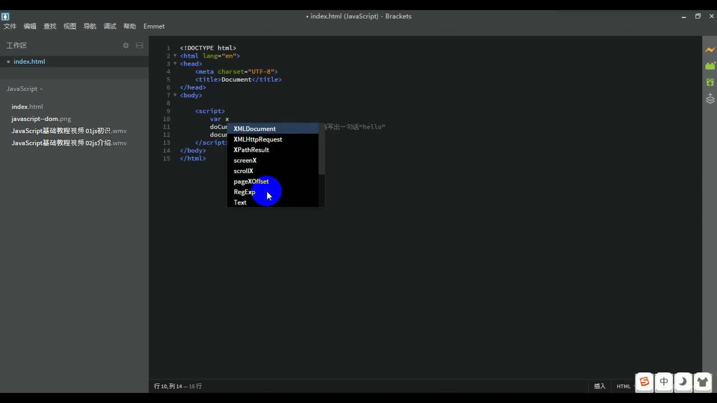This screenshot has height=403, width=717.
Task: Click the split-view icon beside the gear
Action: (x=139, y=45)
